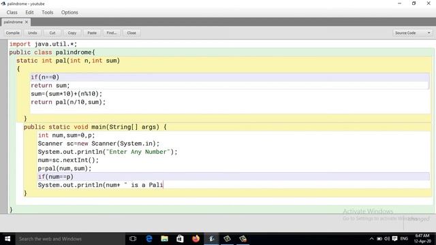Compile the palindrome class

(x=13, y=33)
